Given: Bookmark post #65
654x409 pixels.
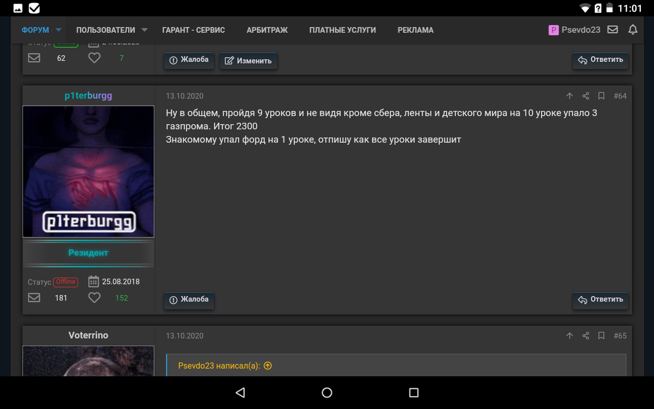Looking at the screenshot, I should coord(601,336).
